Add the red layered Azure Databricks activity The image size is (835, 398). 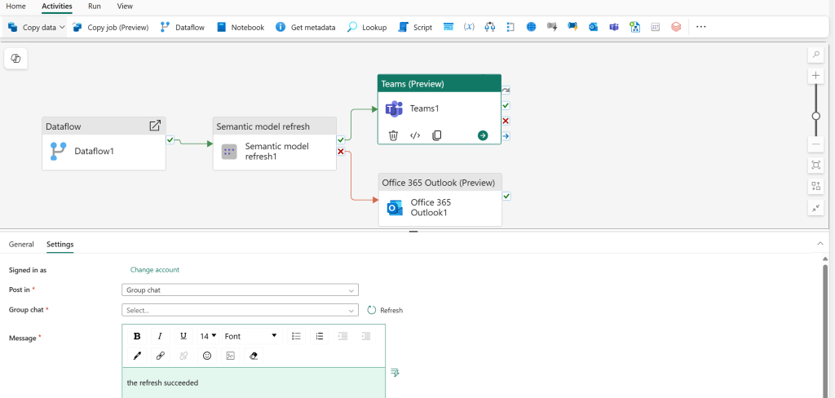(676, 27)
